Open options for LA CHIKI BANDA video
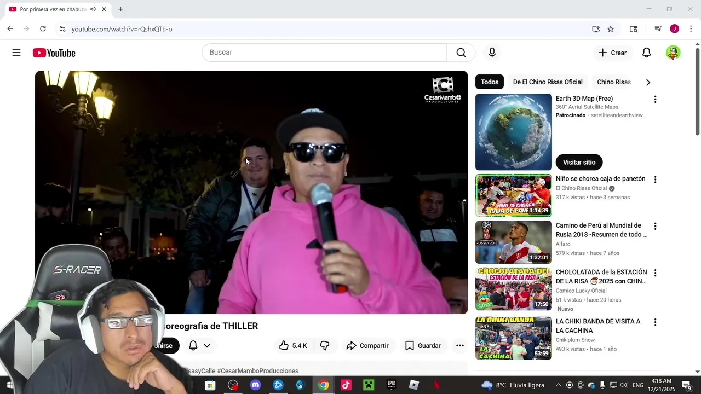The image size is (701, 394). point(655,322)
